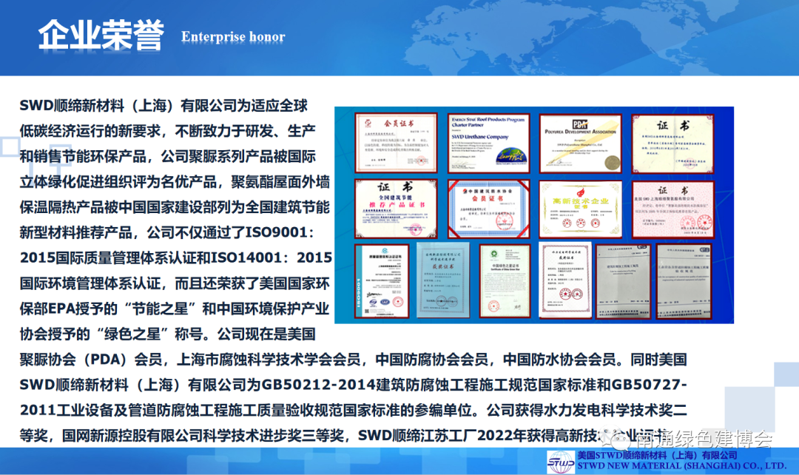The width and height of the screenshot is (799, 475).
Task: Open the pink 证书 certificate image
Action: [673, 209]
